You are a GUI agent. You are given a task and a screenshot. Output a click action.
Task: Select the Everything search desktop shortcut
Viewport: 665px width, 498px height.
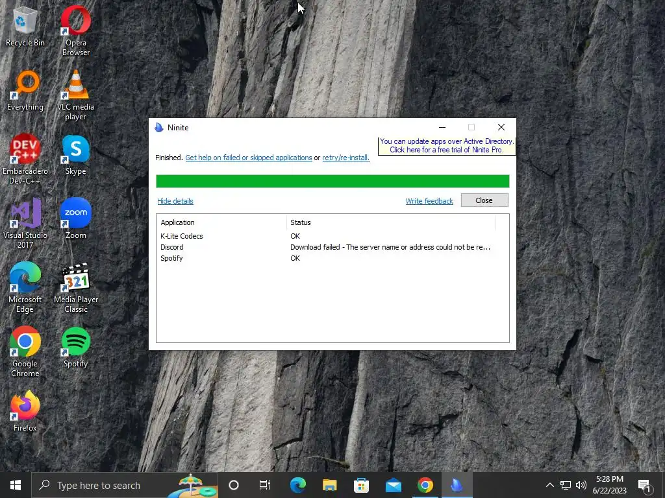pos(25,91)
